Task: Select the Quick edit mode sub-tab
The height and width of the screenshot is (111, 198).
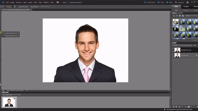Action: coord(186,10)
